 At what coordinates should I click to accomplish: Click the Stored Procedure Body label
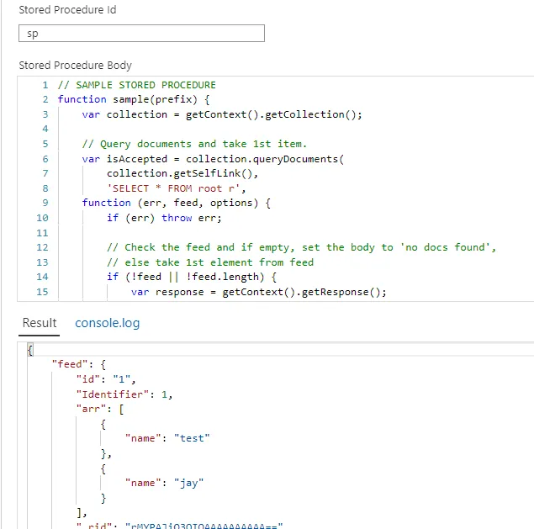(x=75, y=65)
